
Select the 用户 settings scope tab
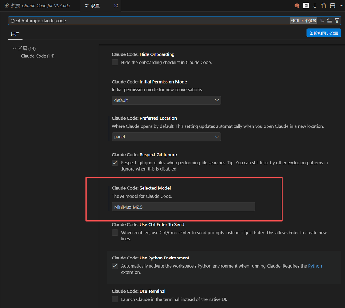[15, 34]
